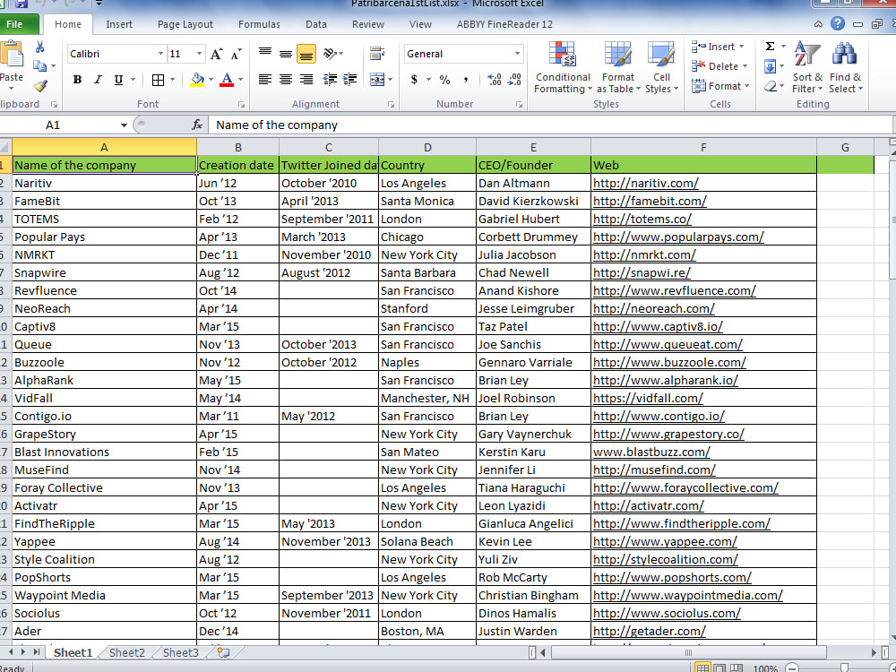
Task: Switch to Sheet2 worksheet
Action: pyautogui.click(x=125, y=652)
